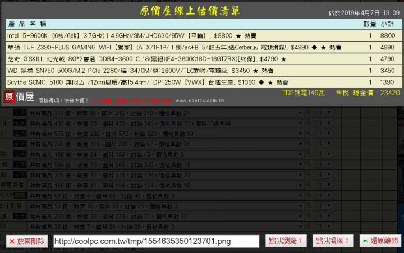Click 全頁 badge beside the 376 樣 row
The height and width of the screenshot is (253, 404).
click(20, 174)
